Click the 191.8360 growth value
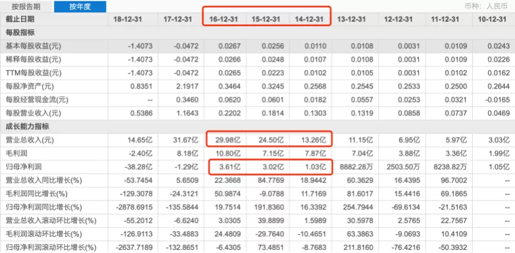This screenshot has height=253, width=515. pyautogui.click(x=270, y=207)
